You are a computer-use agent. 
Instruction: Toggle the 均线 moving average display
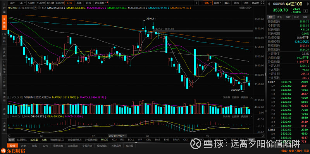point(44,140)
